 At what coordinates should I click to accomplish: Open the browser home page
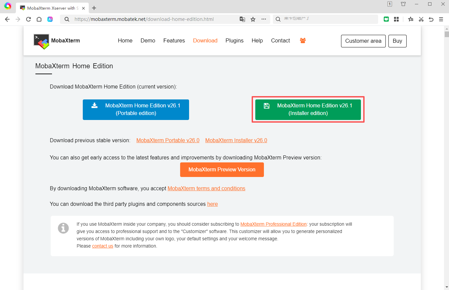click(39, 19)
